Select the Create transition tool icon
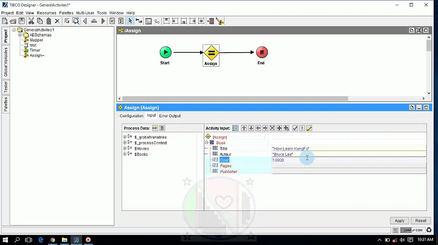 [139, 21]
